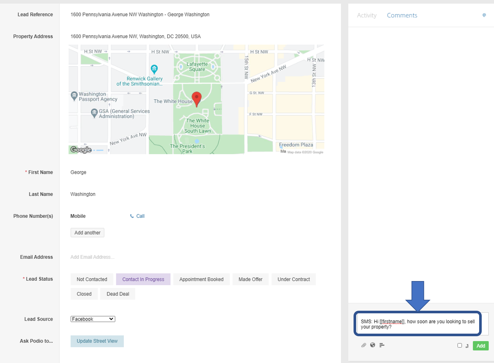
Task: Open the Lead Source Facebook dropdown
Action: pos(93,319)
